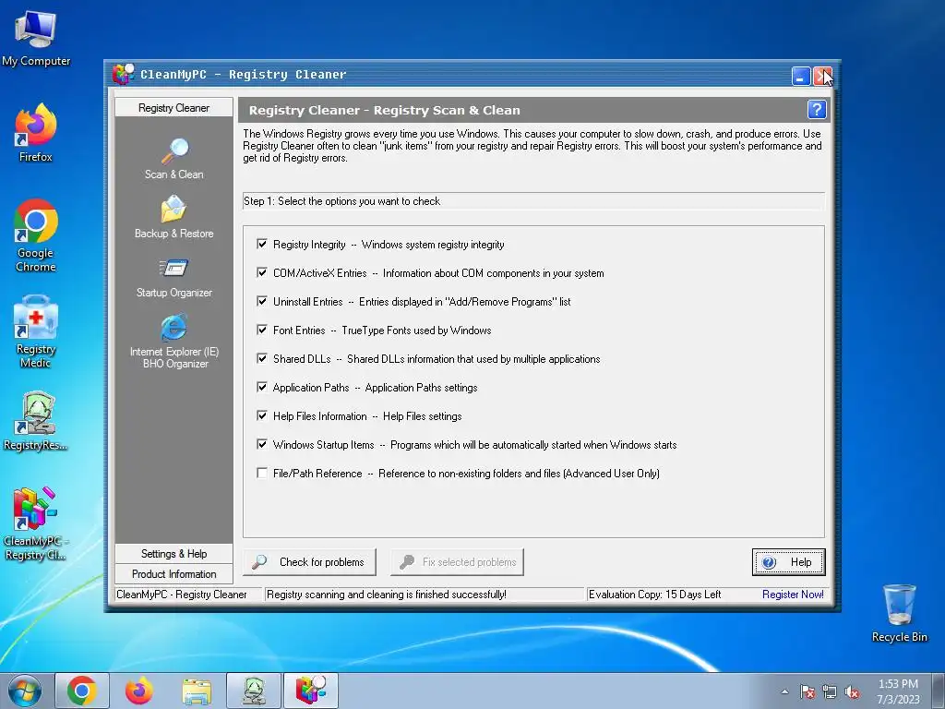
Task: Open Internet Explorer BHO Organizer
Action: pos(174,341)
